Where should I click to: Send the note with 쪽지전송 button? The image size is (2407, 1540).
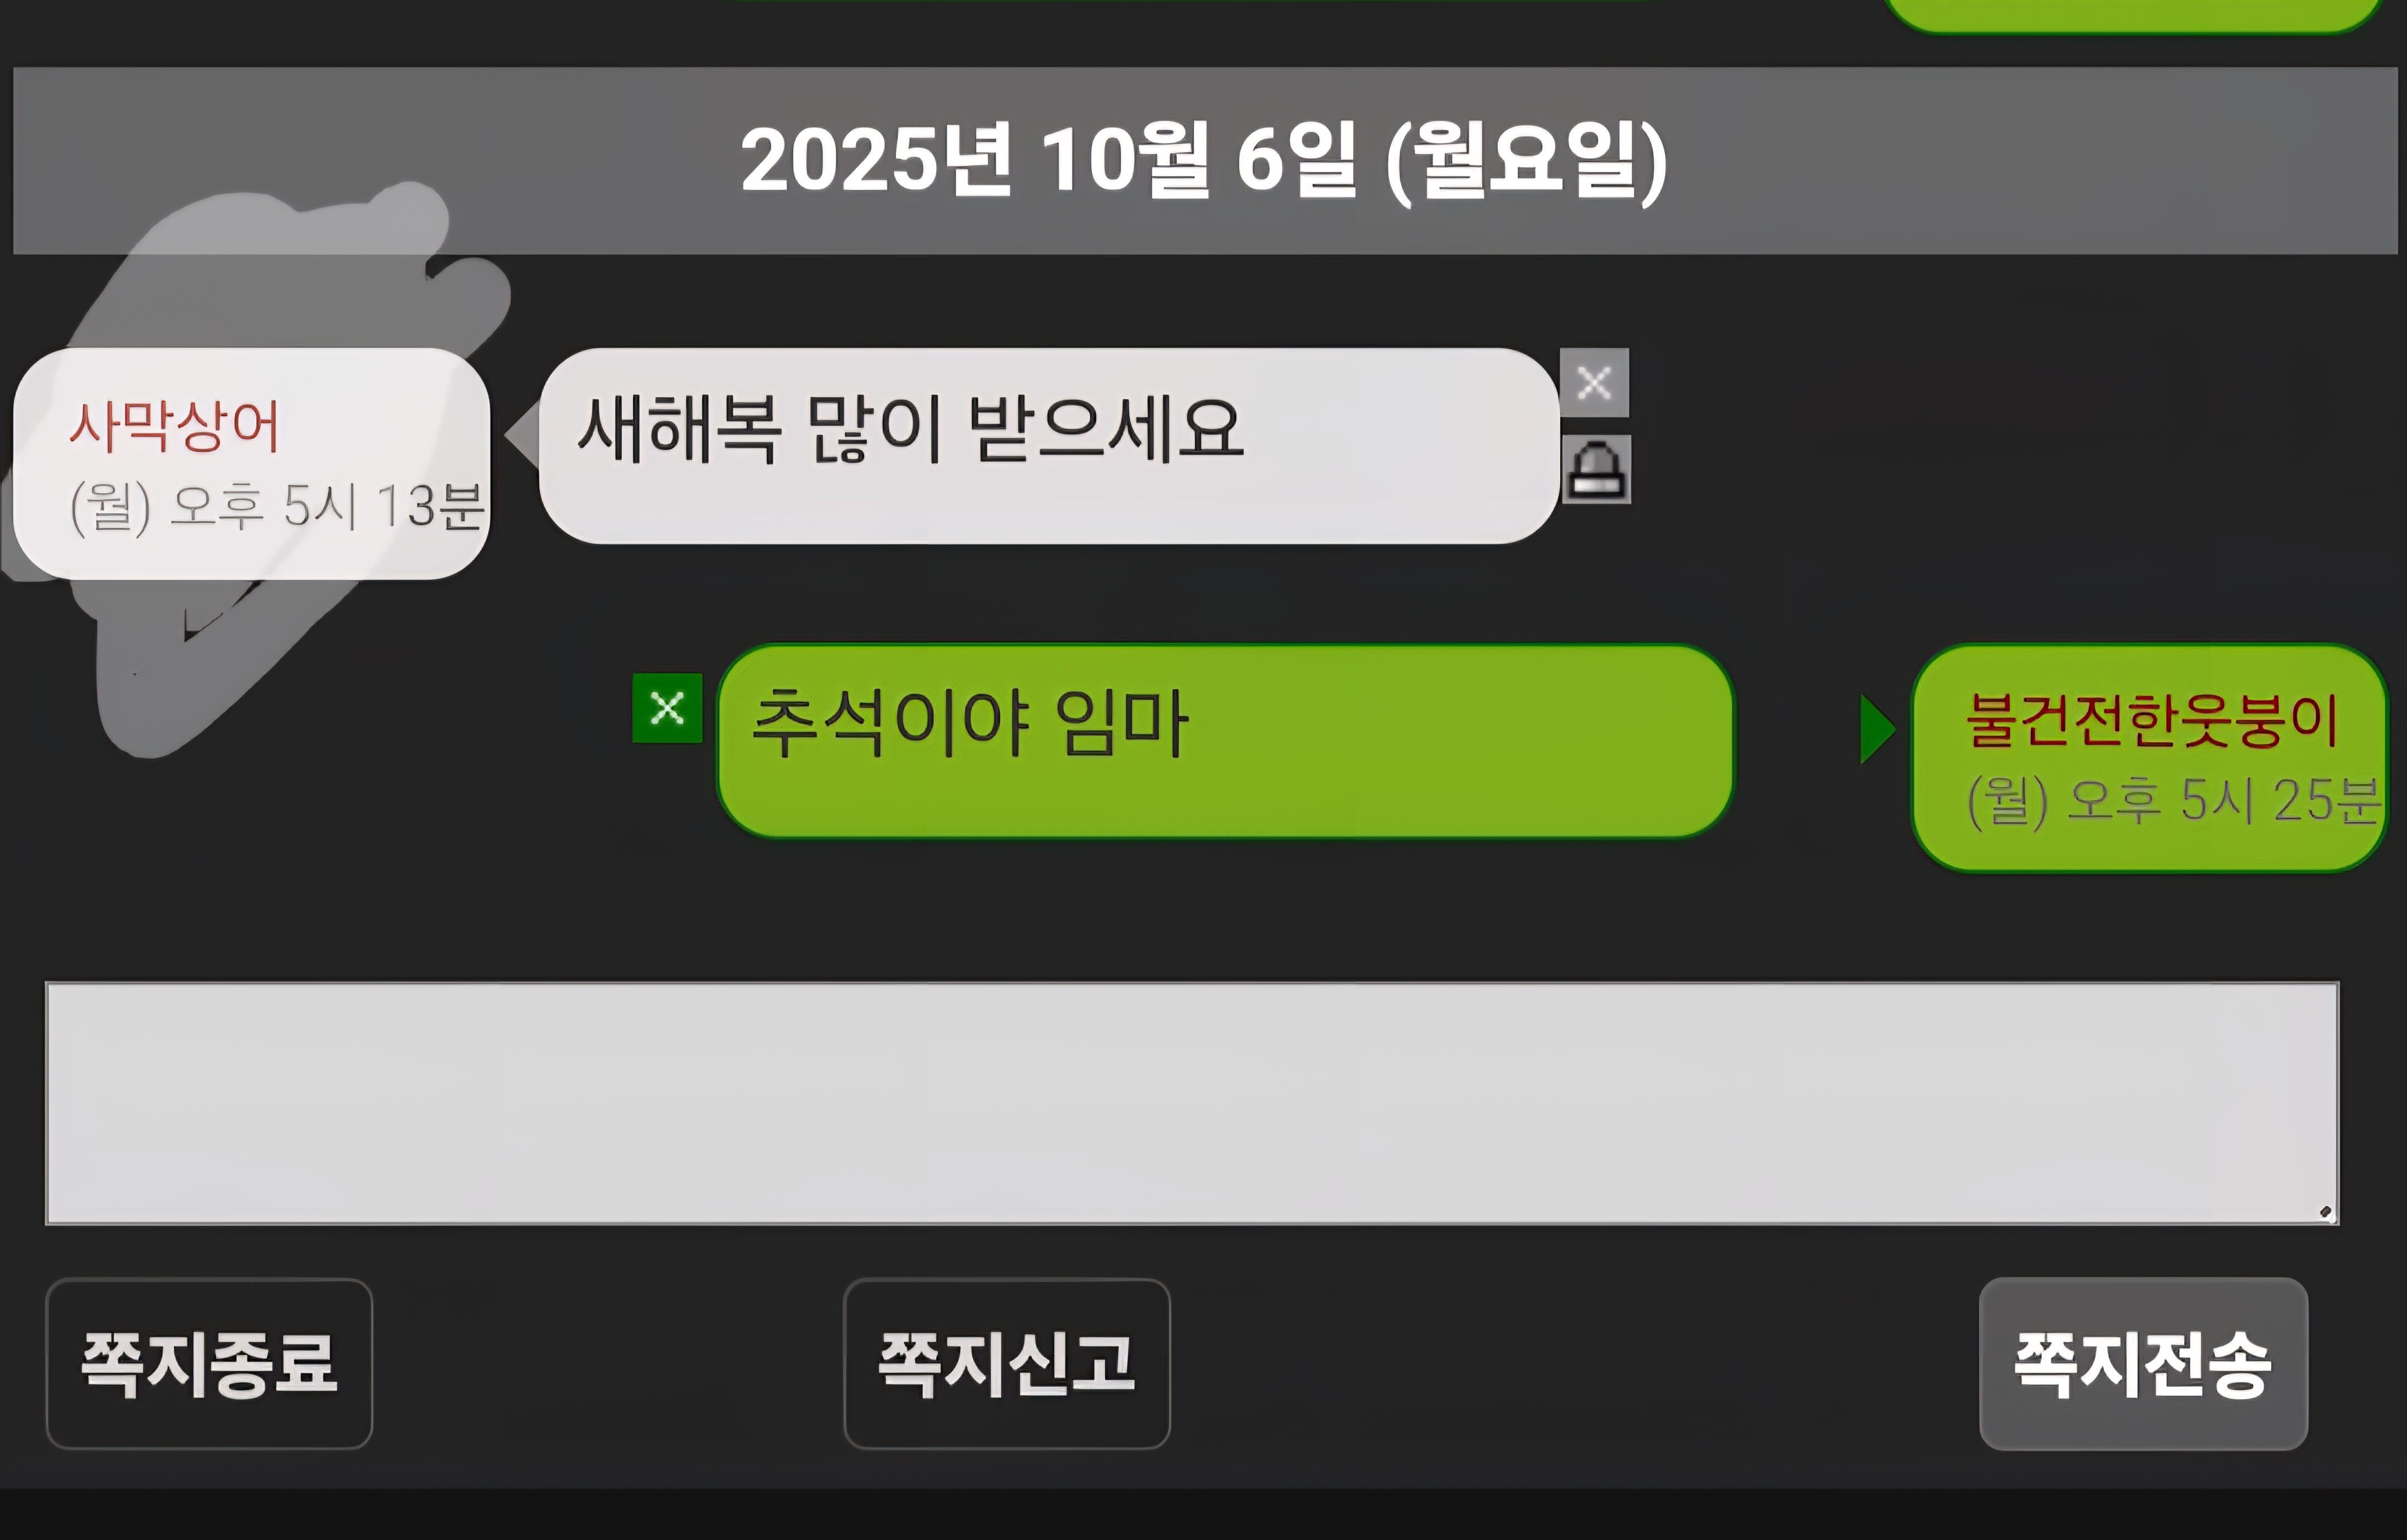(2143, 1363)
